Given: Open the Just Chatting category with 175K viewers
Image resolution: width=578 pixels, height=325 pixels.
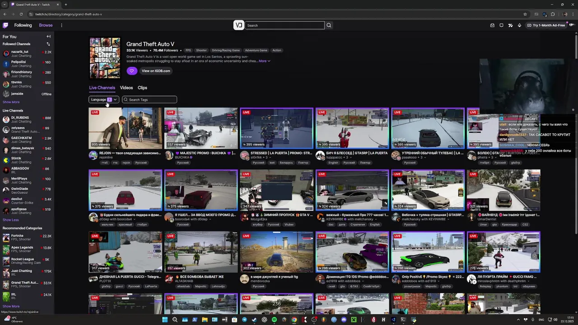Looking at the screenshot, I should tap(27, 273).
